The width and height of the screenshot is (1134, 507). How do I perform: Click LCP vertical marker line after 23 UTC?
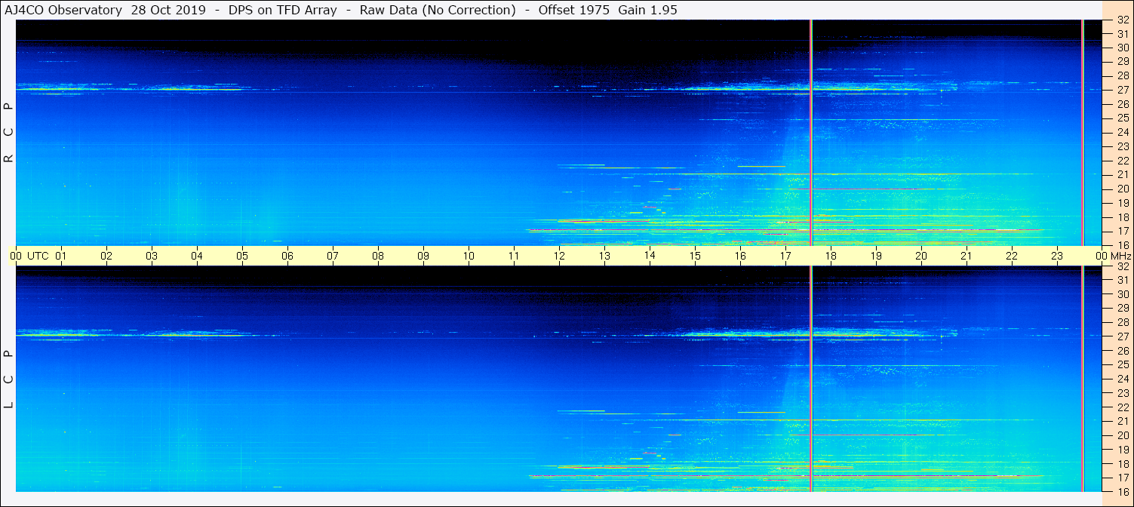[x=1083, y=379]
